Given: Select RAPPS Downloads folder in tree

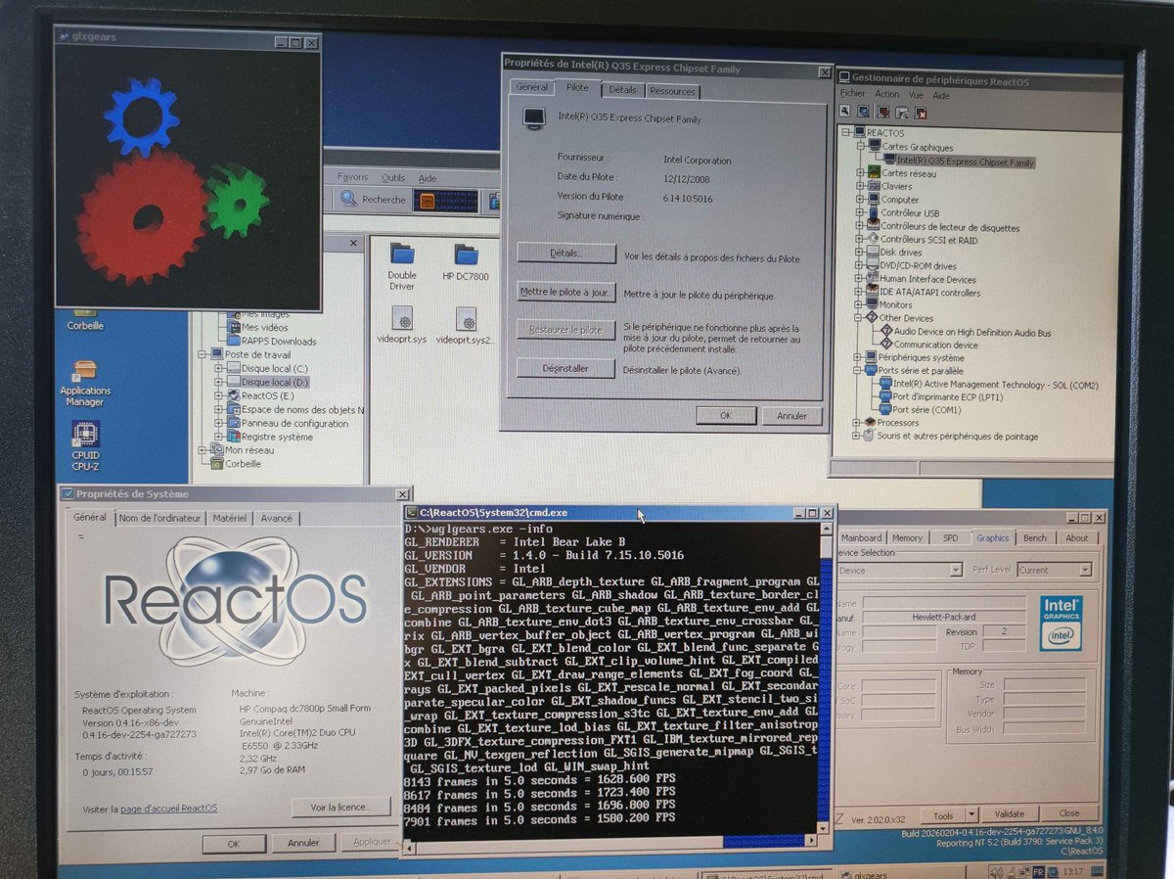Looking at the screenshot, I should coord(270,342).
